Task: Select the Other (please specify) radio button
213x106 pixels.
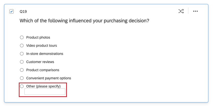Action: tap(22, 86)
